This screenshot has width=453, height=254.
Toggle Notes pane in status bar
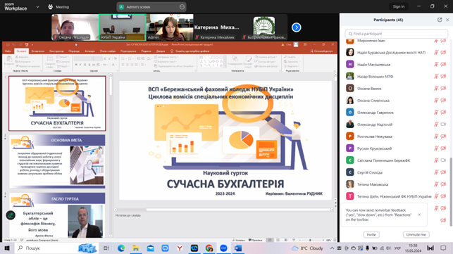click(x=239, y=240)
